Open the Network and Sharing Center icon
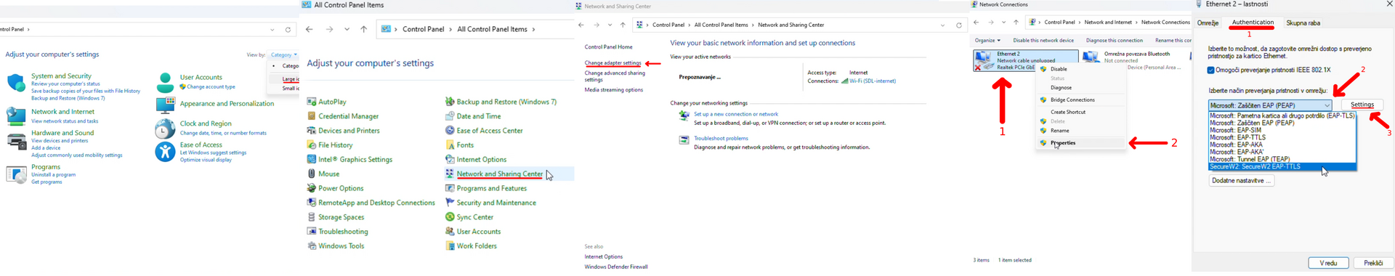Image resolution: width=1395 pixels, height=276 pixels. 450,174
